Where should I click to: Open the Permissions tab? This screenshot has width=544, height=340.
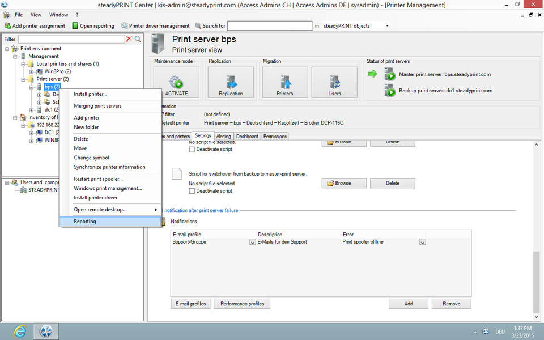(275, 137)
